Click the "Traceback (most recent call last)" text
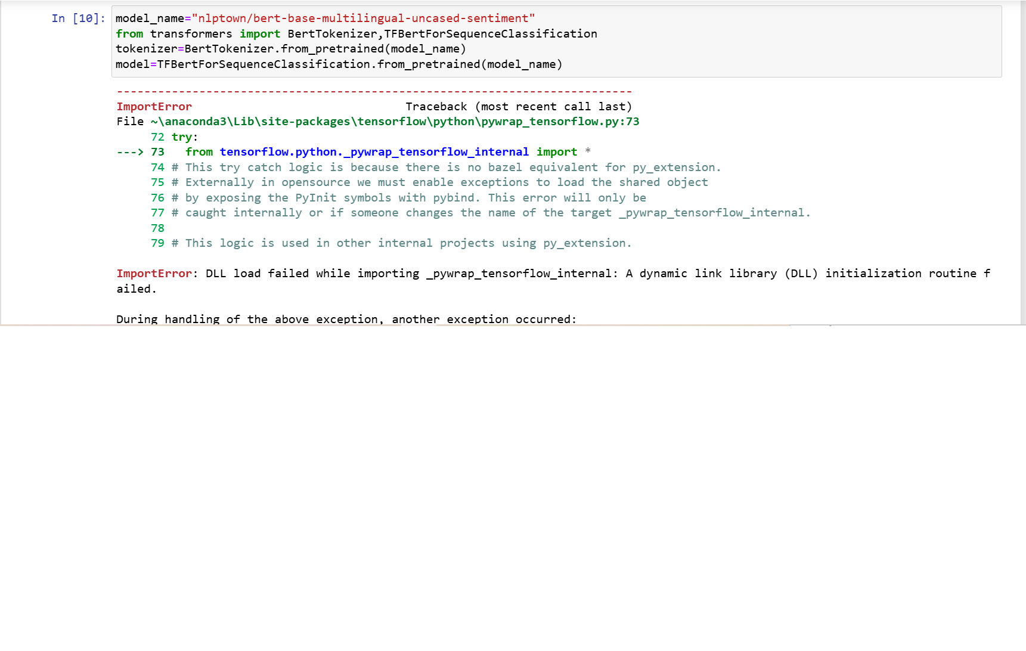Screen dimensions: 1026x651 point(518,107)
